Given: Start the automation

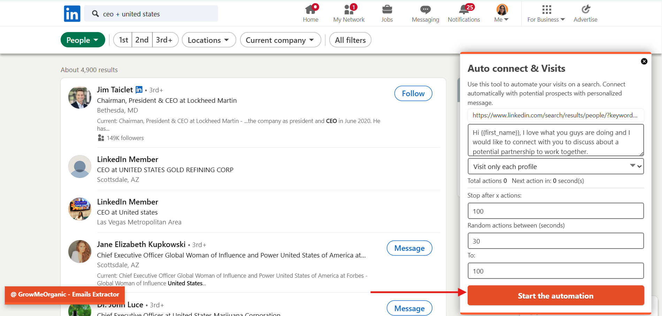Looking at the screenshot, I should (x=555, y=296).
